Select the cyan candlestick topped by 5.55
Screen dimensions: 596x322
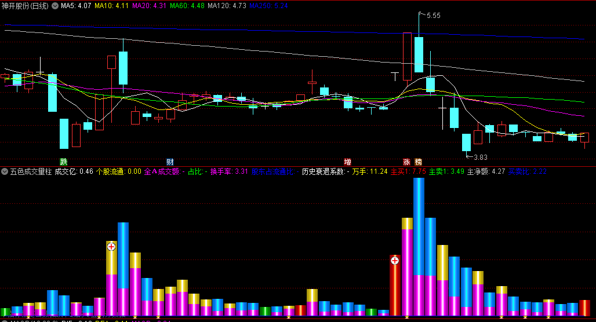[x=419, y=54]
